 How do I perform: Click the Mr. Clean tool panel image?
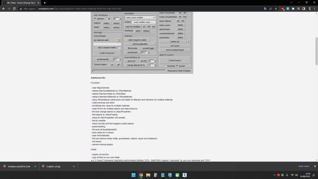pyautogui.click(x=142, y=42)
